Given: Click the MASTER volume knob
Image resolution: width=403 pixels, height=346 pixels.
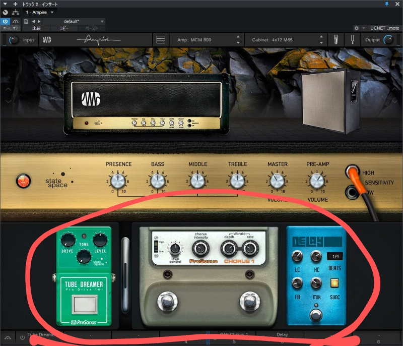Looking at the screenshot, I should click(x=277, y=181).
